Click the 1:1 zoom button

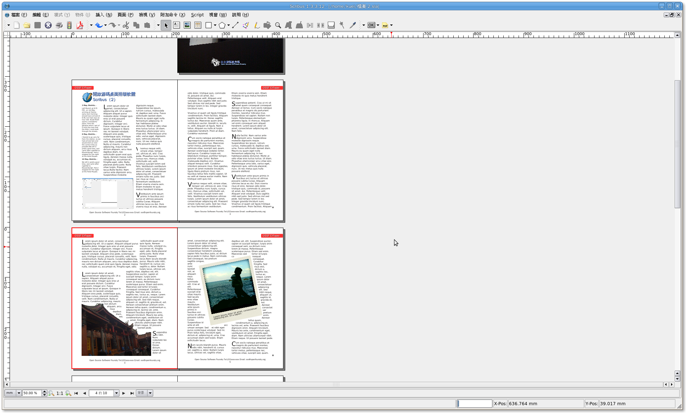(x=60, y=393)
